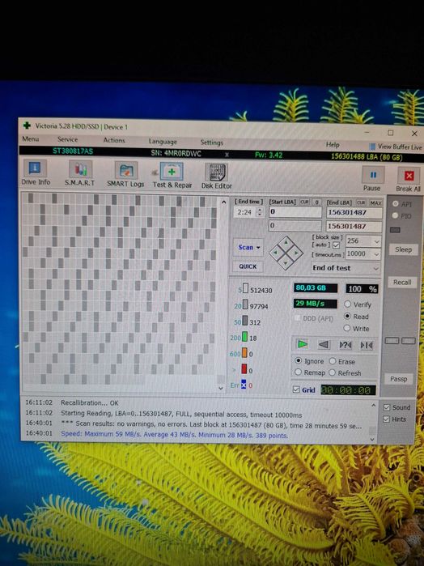Select the Remap radio option
Viewport: 424px width, 566px height.
tap(298, 372)
